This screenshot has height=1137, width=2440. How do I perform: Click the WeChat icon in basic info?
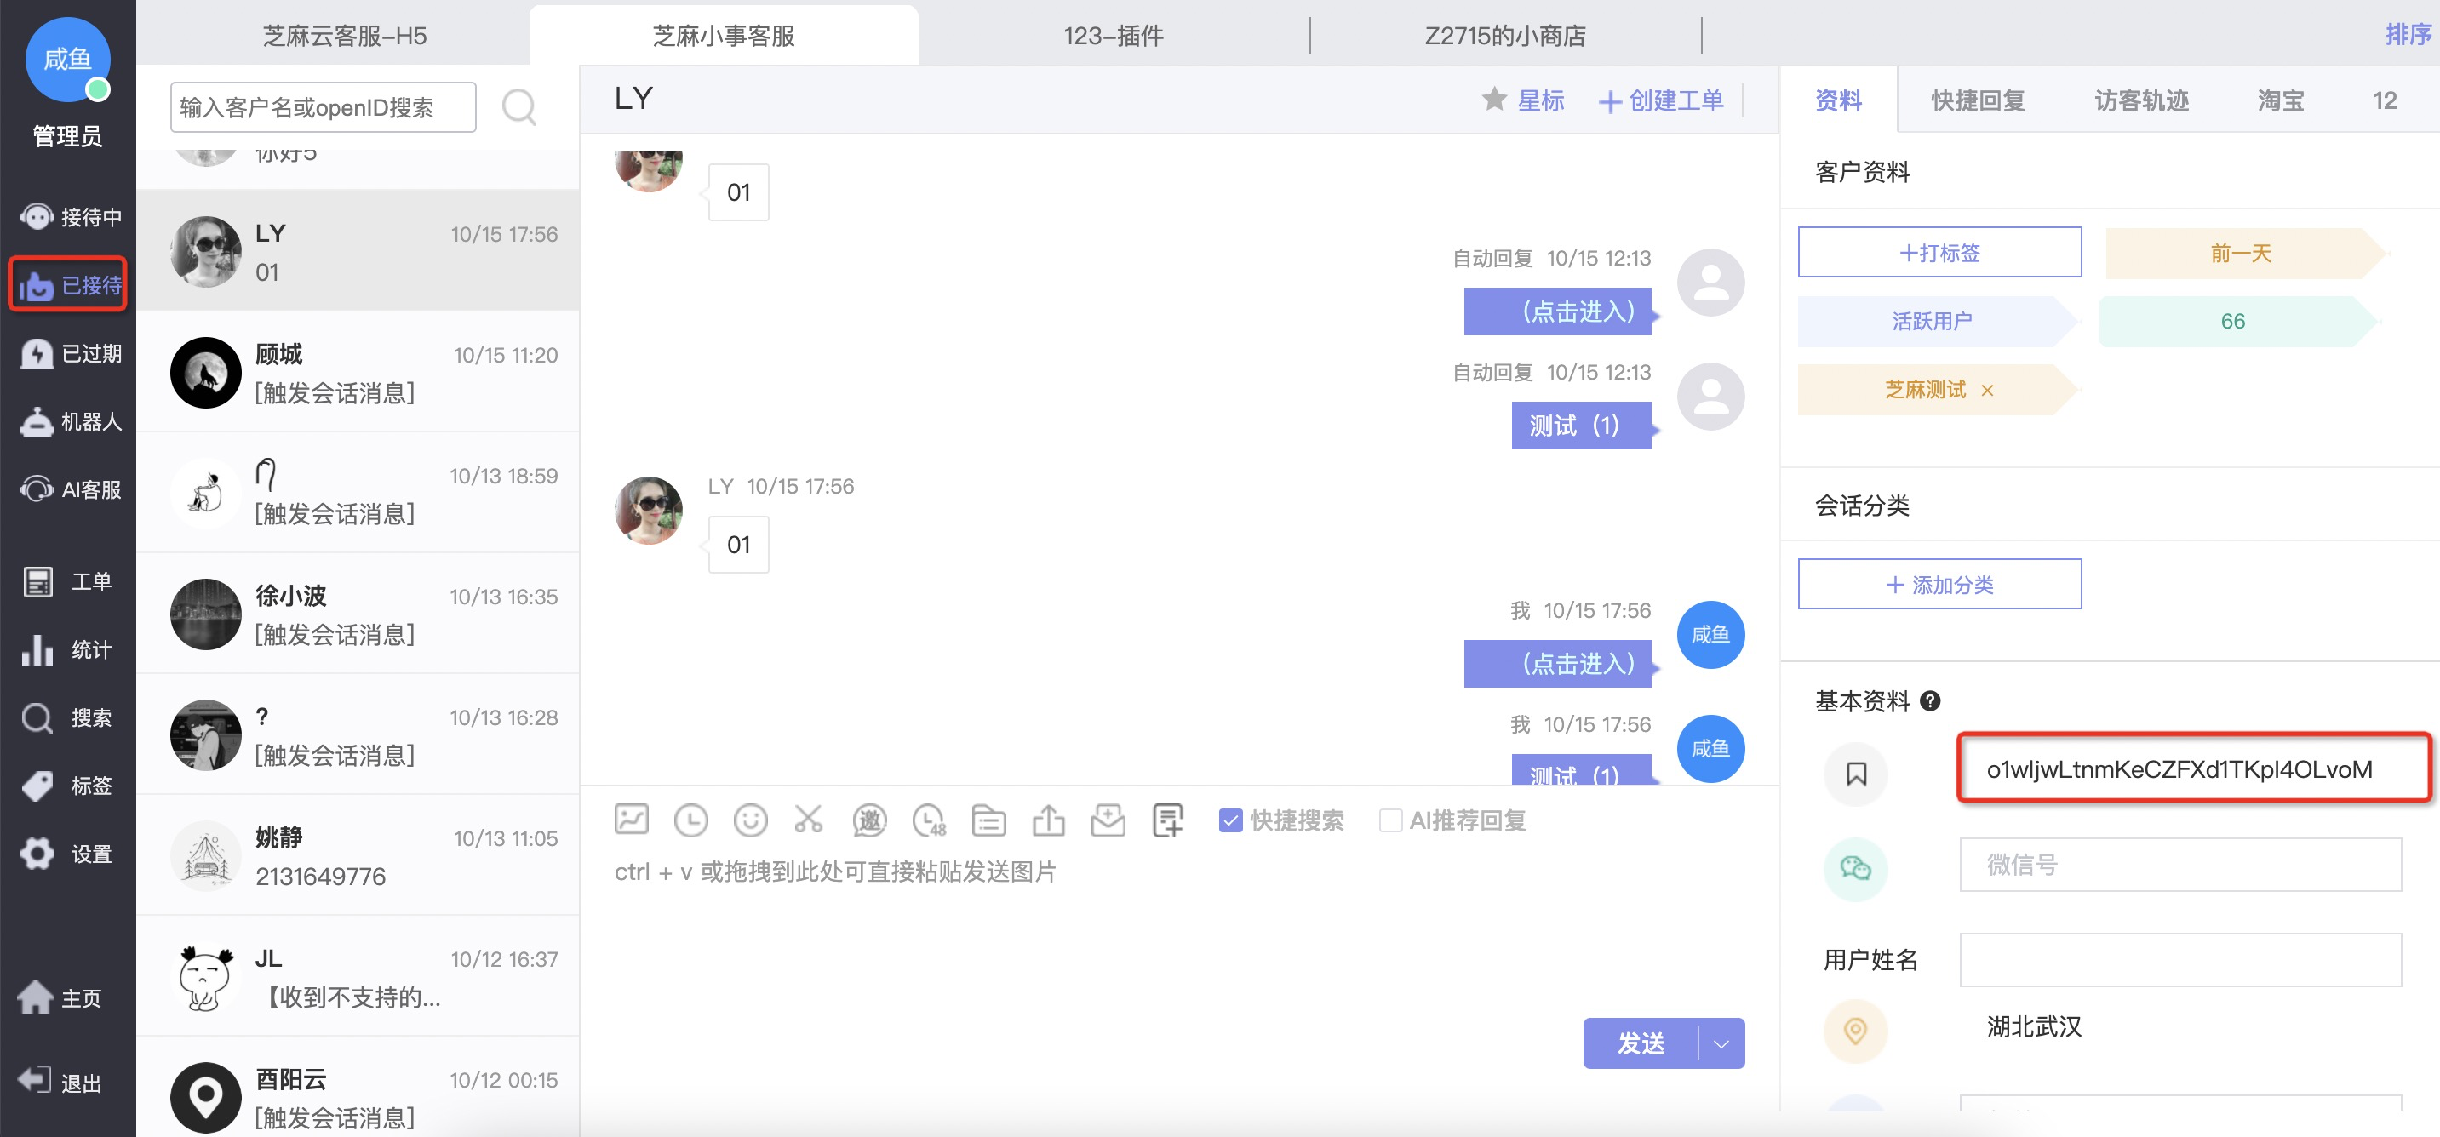1856,868
